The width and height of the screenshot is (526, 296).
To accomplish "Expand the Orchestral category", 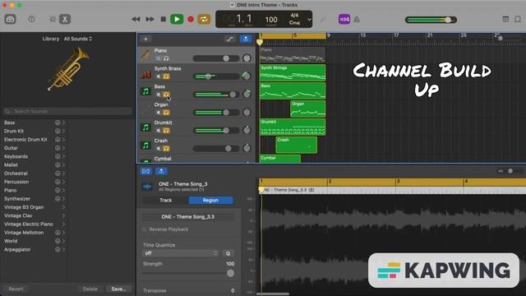I will tap(63, 173).
